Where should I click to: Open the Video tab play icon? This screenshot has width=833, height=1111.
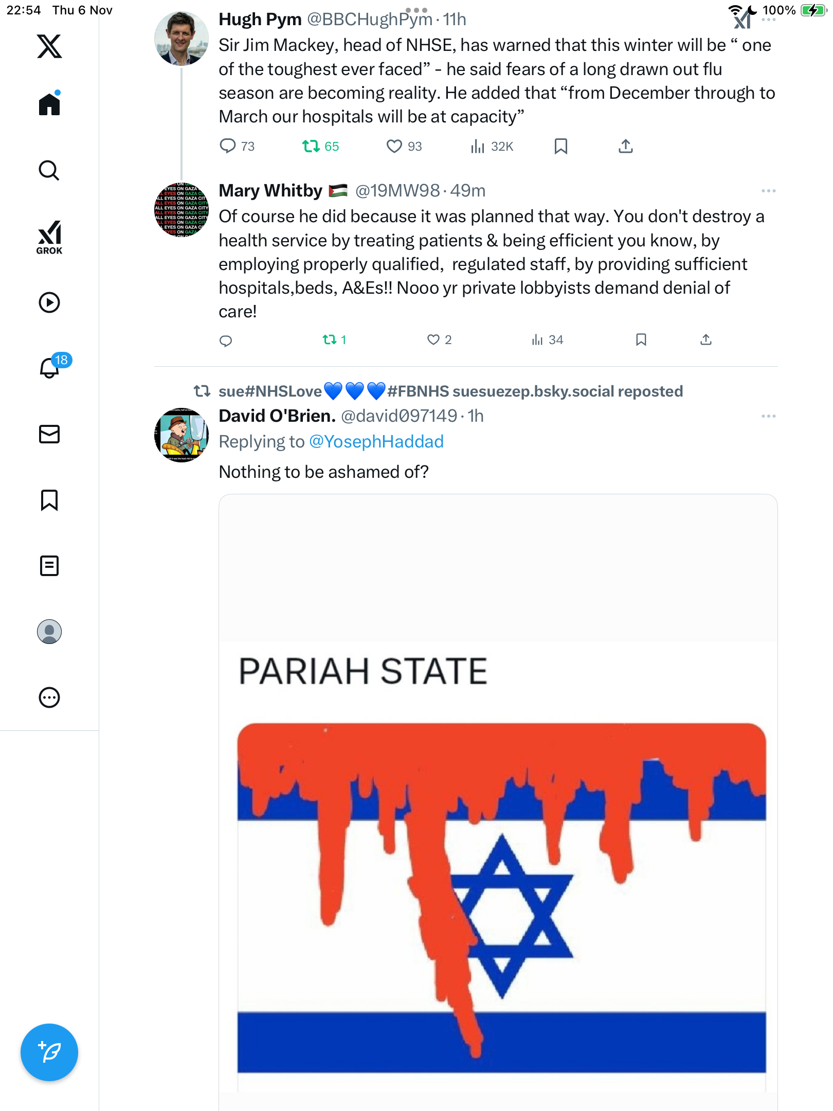(49, 302)
